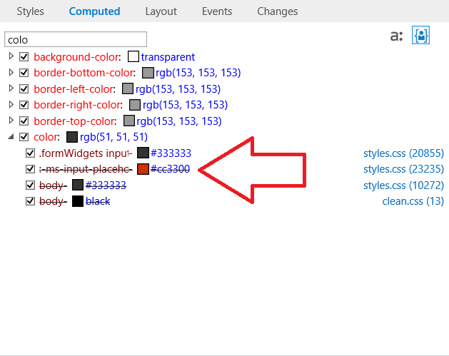Uncheck the color property checkbox

click(x=24, y=137)
